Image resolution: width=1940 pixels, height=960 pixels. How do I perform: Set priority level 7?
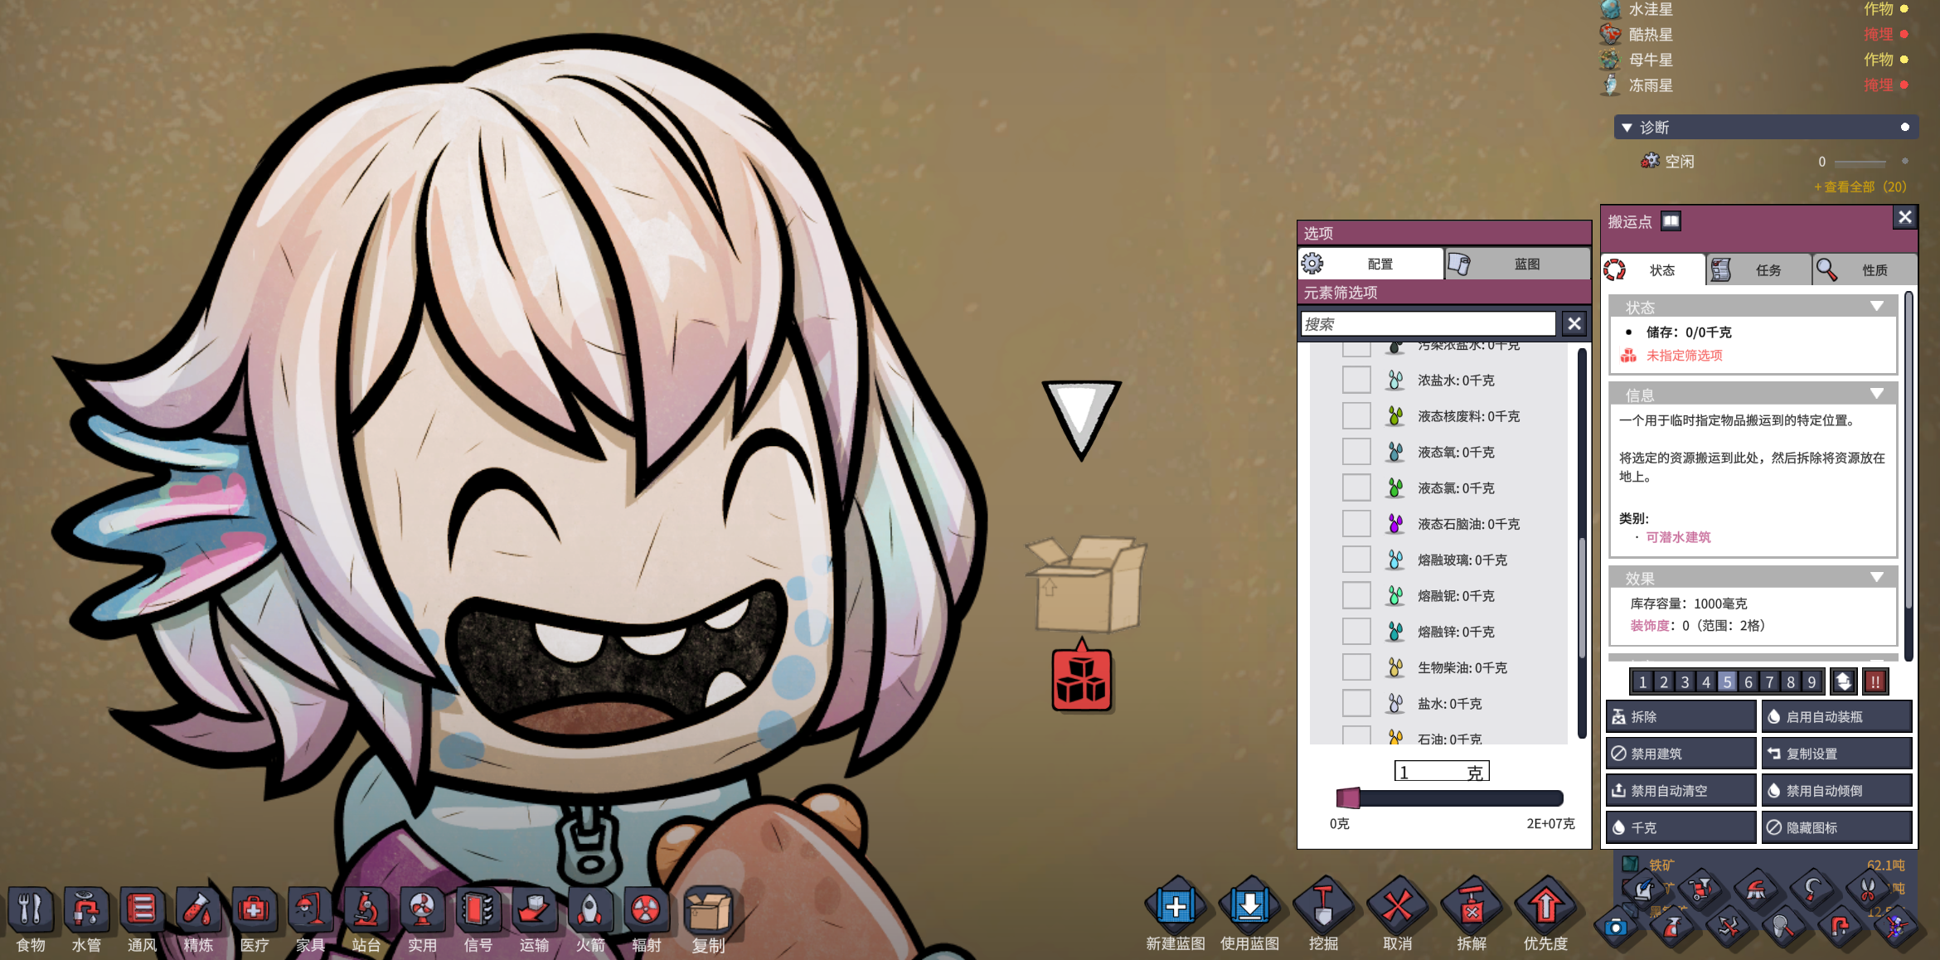tap(1769, 681)
